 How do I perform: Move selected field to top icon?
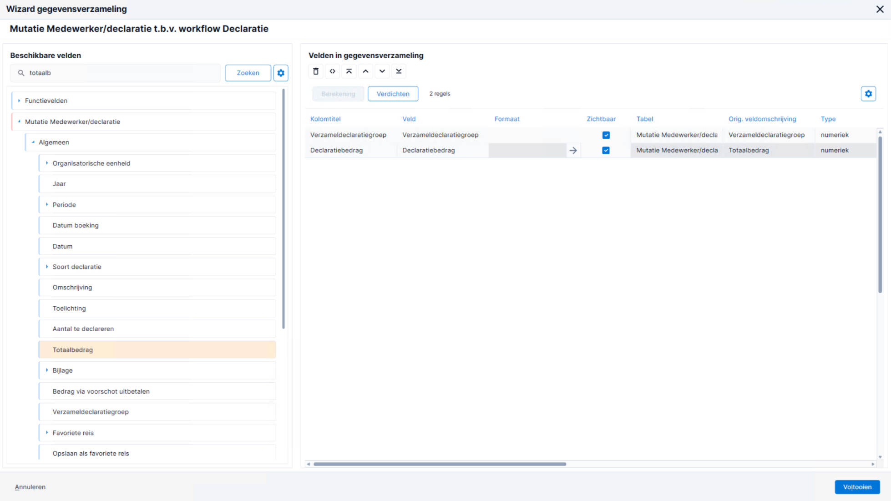click(x=349, y=71)
